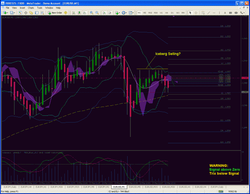Select the 'Iceberg Selling?' chart label
This screenshot has width=250, height=194.
[168, 54]
